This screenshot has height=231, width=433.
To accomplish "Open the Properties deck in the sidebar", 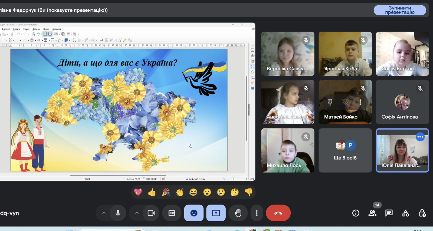I will point(252,50).
